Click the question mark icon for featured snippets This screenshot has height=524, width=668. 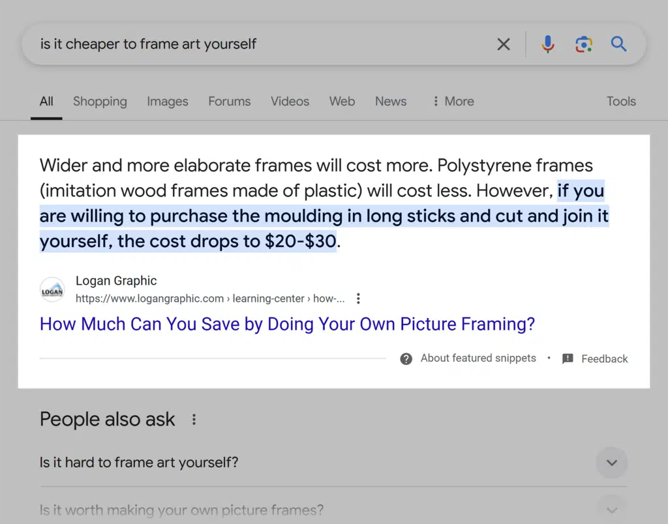click(406, 358)
